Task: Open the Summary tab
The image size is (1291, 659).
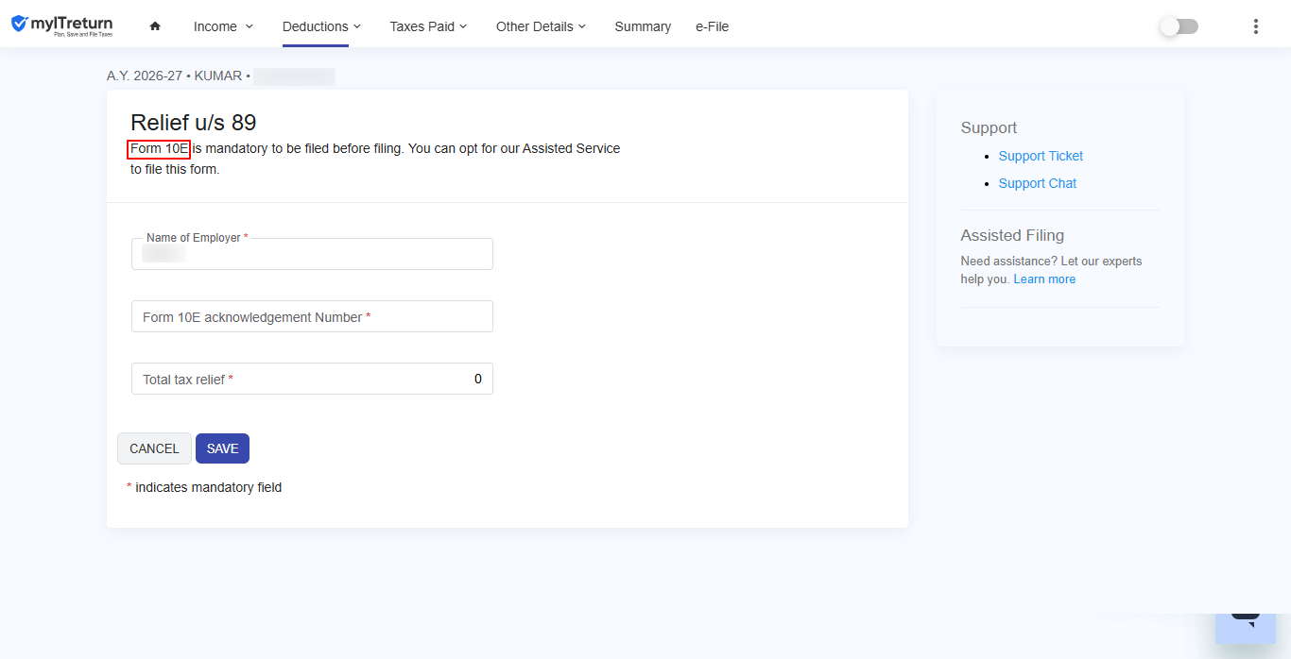Action: 643,26
